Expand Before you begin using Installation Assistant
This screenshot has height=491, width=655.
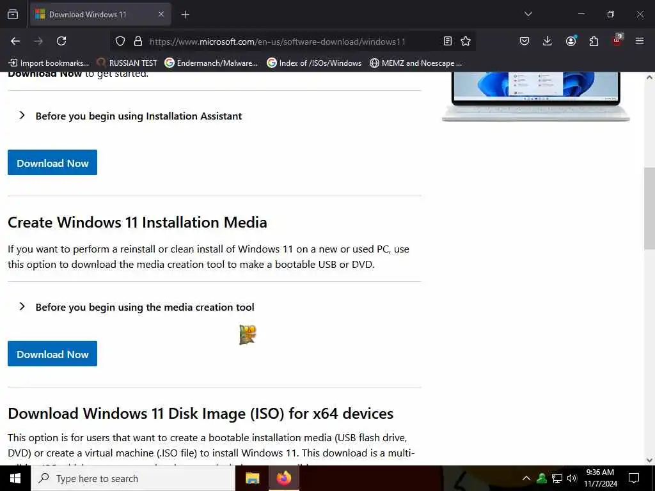130,116
